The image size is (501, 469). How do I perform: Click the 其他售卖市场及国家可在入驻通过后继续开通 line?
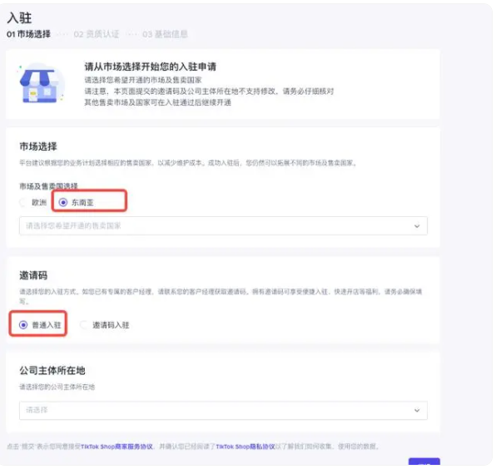pyautogui.click(x=157, y=102)
